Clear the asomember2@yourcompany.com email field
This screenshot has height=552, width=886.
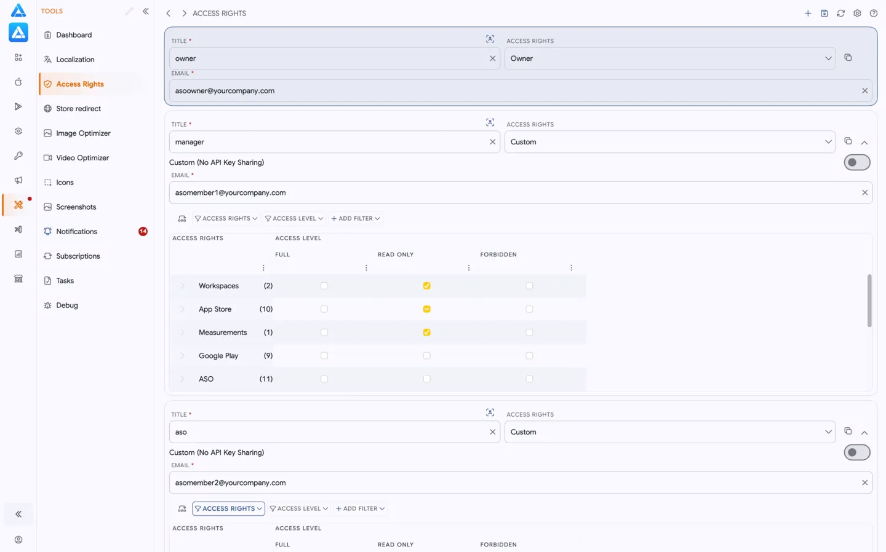(x=864, y=483)
